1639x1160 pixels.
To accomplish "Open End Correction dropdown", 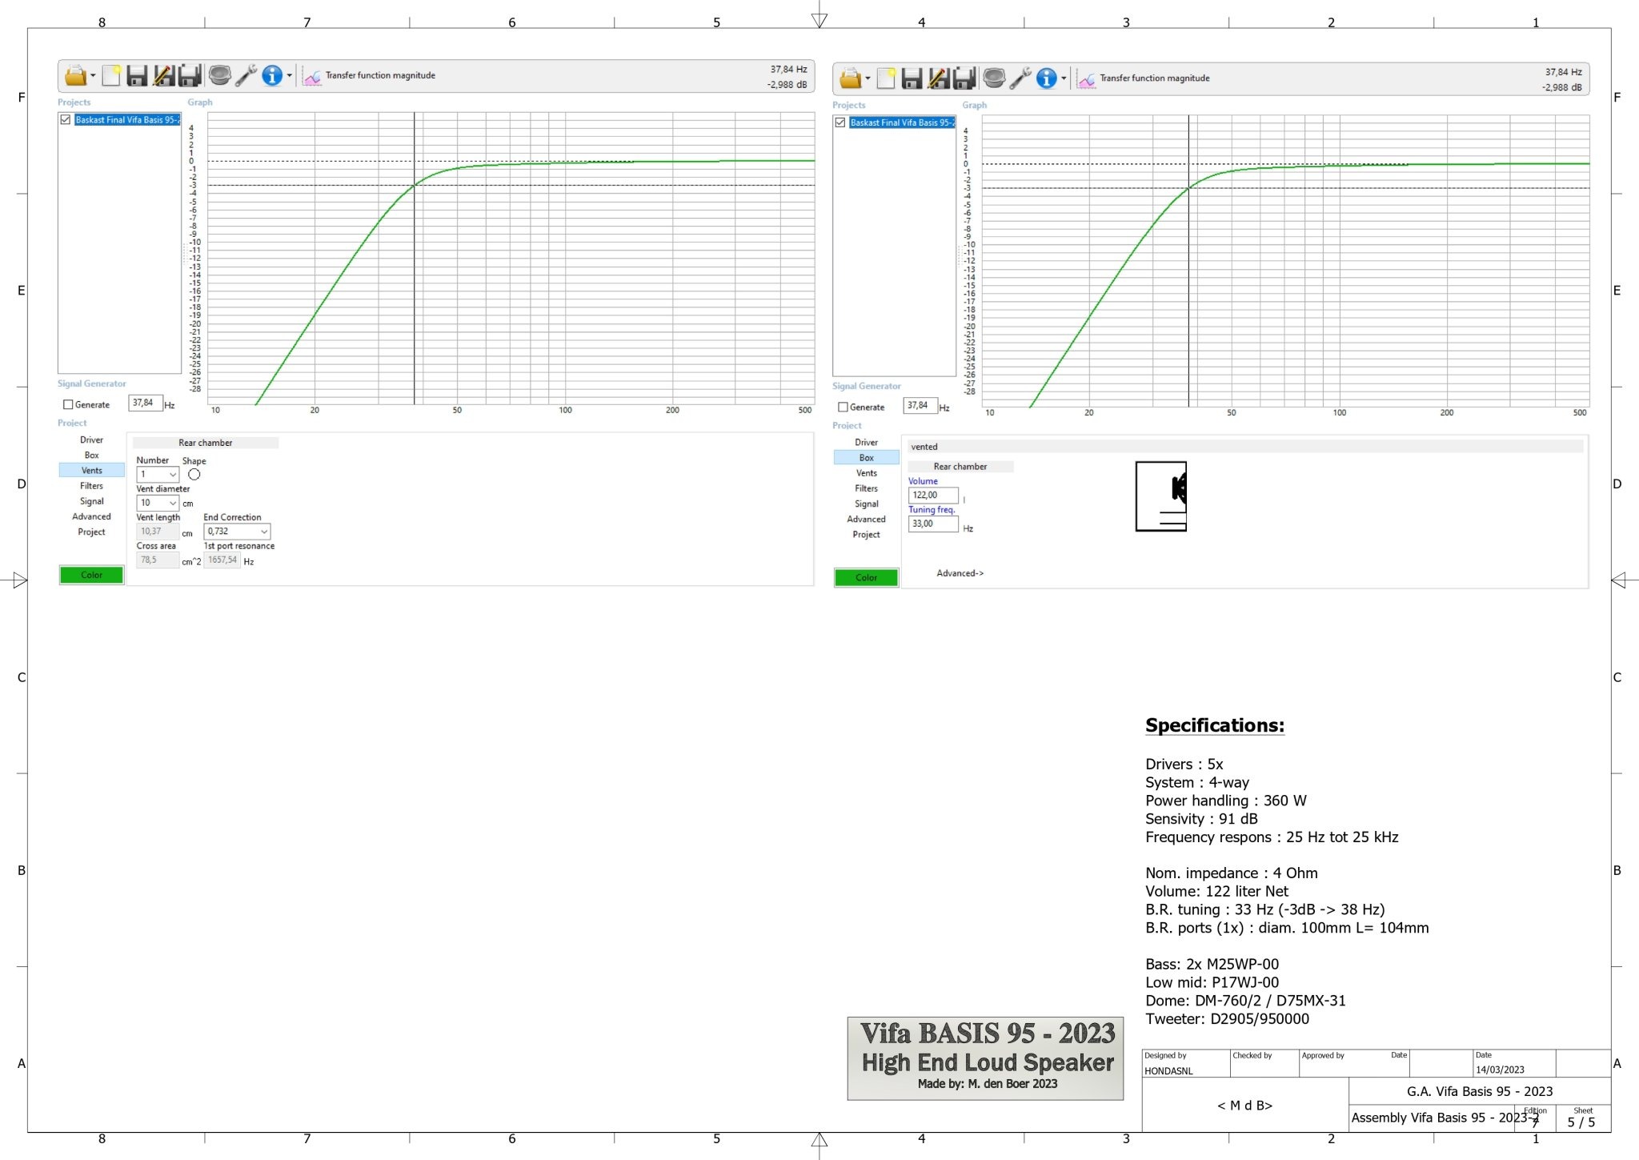I will [x=237, y=532].
